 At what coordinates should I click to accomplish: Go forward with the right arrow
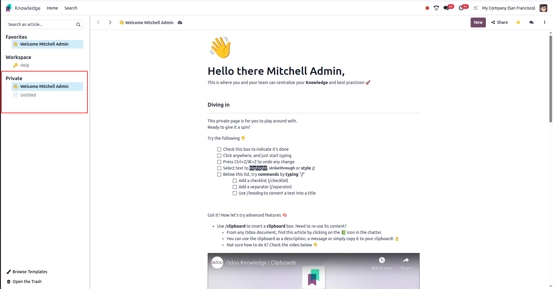pyautogui.click(x=110, y=22)
